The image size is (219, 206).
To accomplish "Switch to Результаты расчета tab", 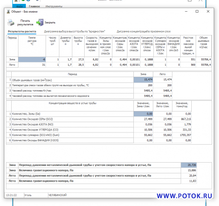I will [22, 32].
